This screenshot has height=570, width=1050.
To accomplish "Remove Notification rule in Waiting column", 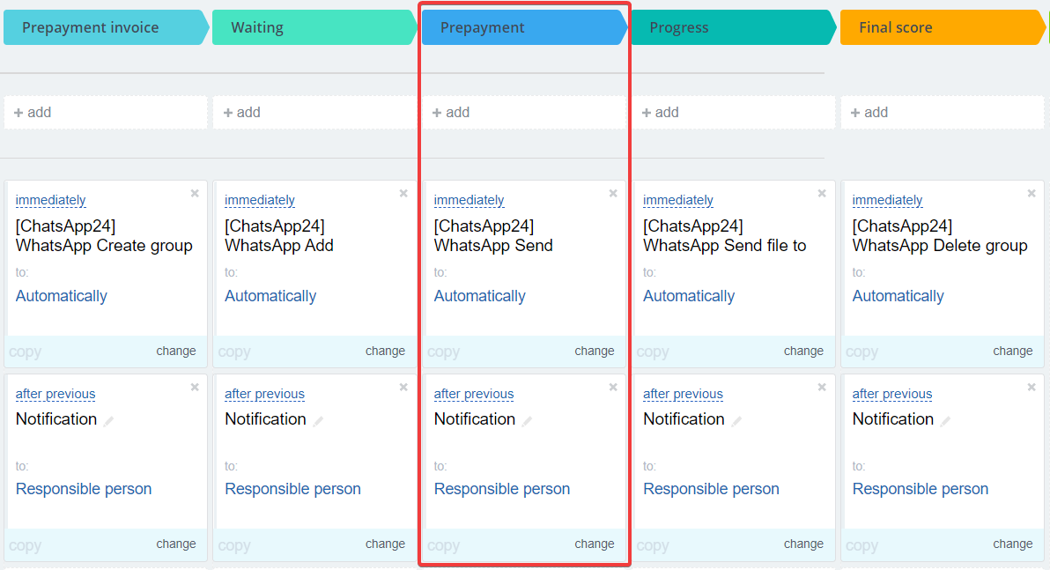I will (x=403, y=387).
